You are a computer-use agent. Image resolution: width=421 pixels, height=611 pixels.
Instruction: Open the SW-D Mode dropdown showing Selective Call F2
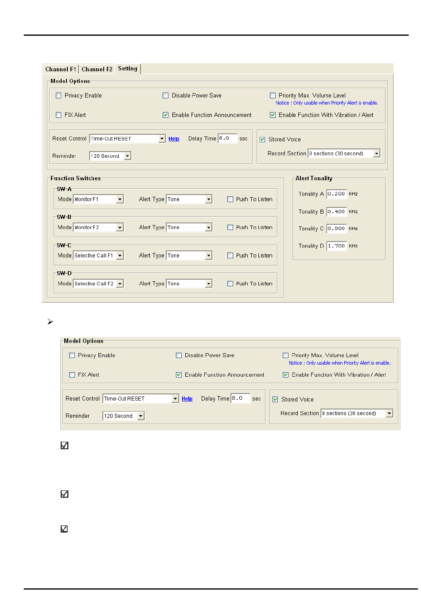coord(98,284)
